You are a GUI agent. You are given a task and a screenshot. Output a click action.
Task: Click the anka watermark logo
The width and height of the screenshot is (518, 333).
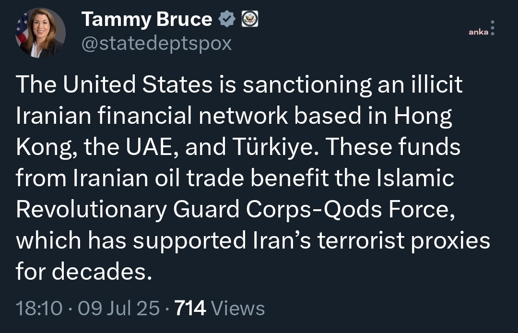(478, 32)
